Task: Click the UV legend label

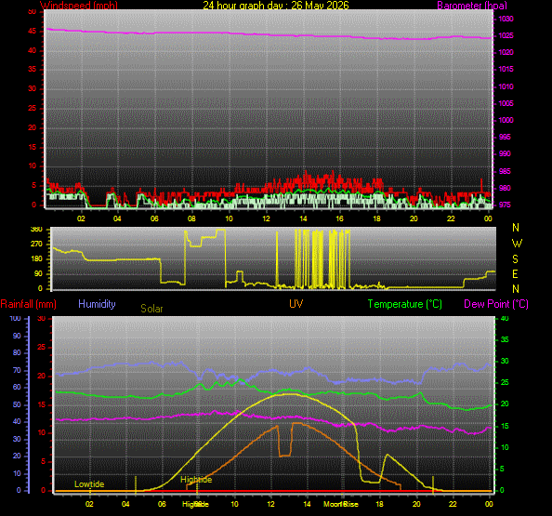Action: [296, 304]
